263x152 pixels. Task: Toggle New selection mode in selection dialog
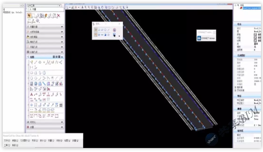pos(96,35)
